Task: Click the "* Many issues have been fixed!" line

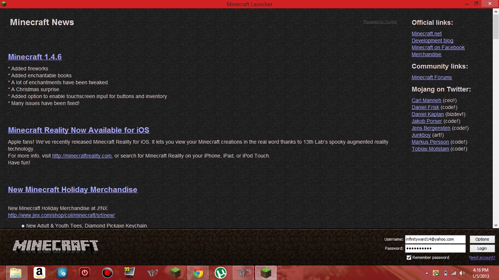Action: pos(44,103)
